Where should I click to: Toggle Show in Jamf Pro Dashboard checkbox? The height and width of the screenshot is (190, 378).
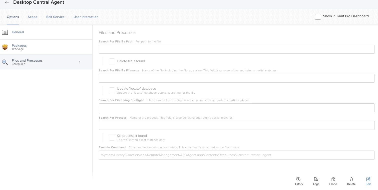point(318,16)
